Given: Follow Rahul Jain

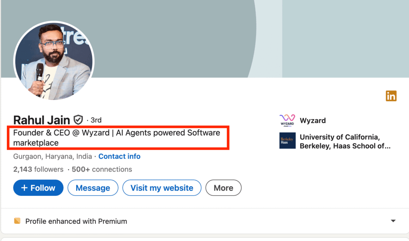Looking at the screenshot, I should [x=38, y=188].
